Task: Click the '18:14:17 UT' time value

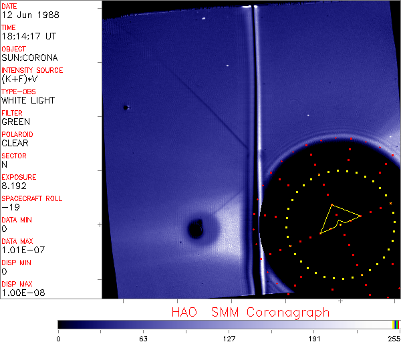Action: coord(29,36)
